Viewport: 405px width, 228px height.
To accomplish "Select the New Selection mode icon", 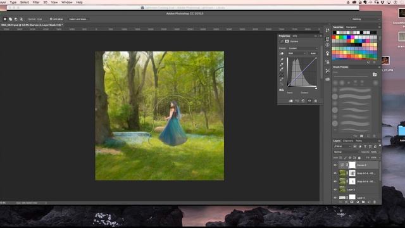I will pyautogui.click(x=5, y=19).
